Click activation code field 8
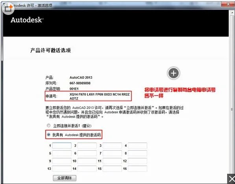The height and width of the screenshot is (184, 235). tap(137, 153)
